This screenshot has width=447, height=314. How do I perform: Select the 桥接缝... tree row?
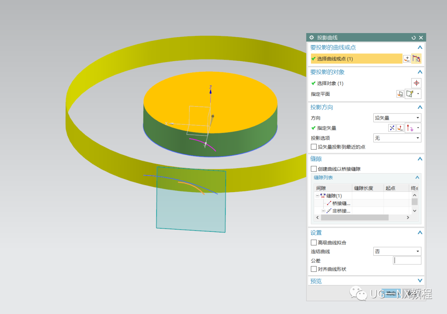pyautogui.click(x=341, y=203)
